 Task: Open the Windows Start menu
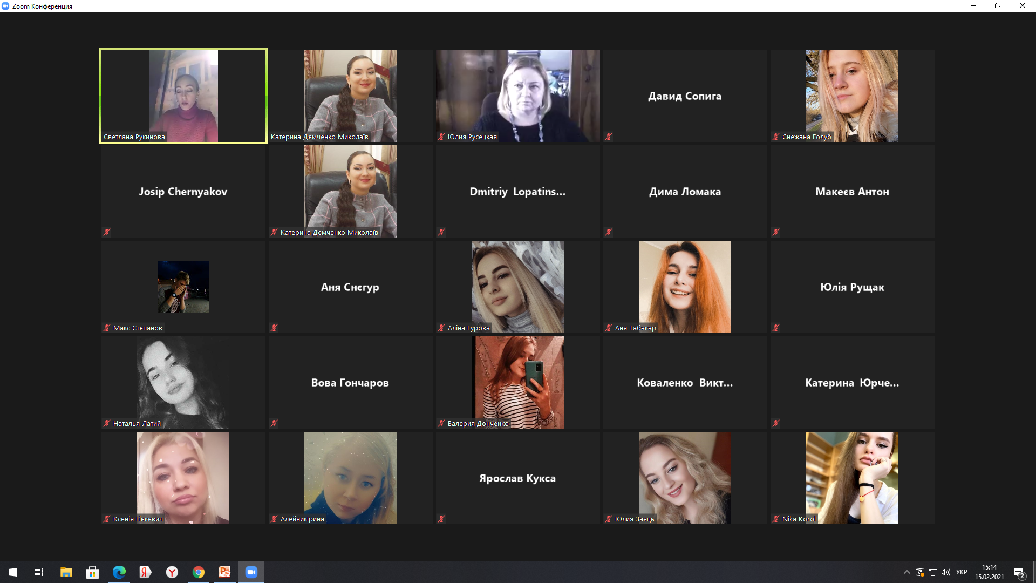pos(13,572)
